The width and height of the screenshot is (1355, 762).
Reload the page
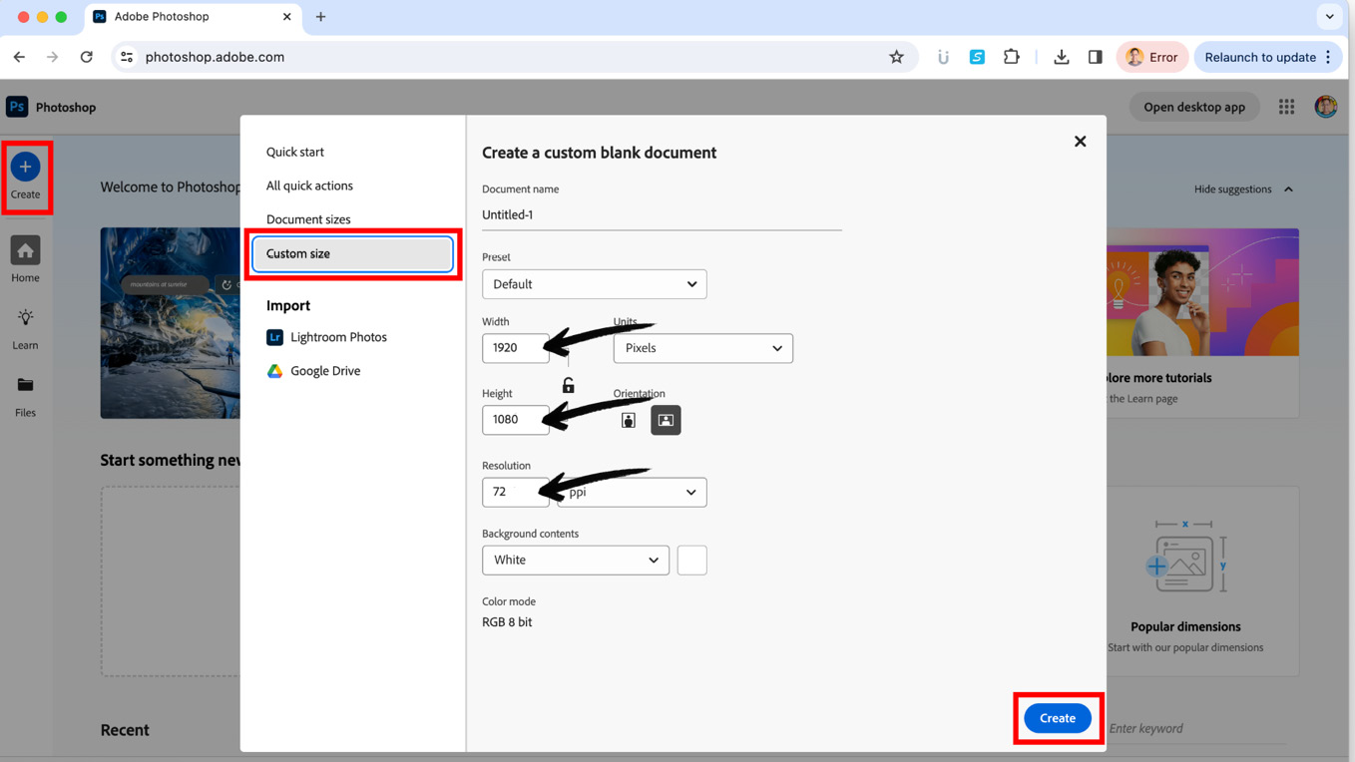point(87,57)
